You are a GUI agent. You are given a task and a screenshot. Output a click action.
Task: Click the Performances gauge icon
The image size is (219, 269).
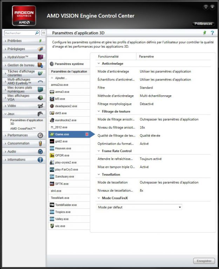40,135
